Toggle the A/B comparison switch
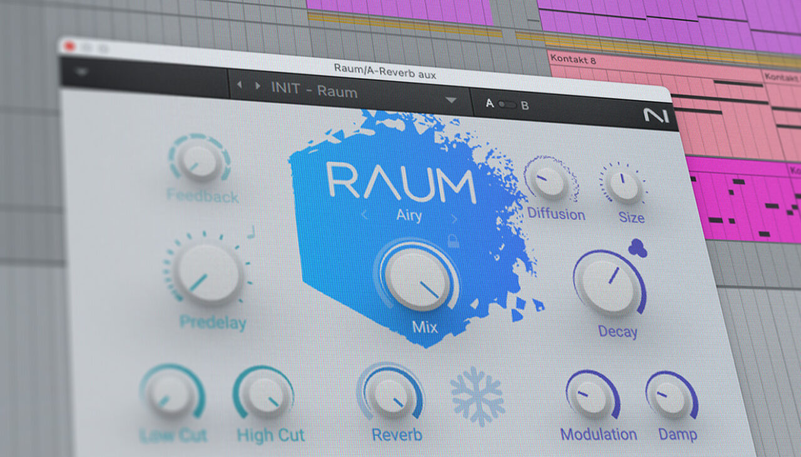This screenshot has width=801, height=457. 507,105
